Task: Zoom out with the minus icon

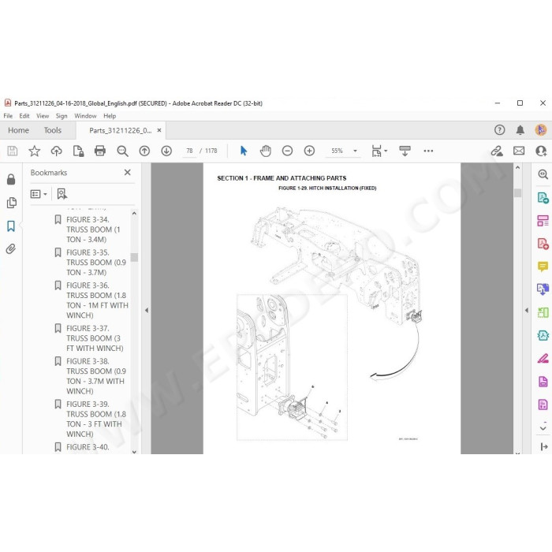Action: pyautogui.click(x=287, y=151)
